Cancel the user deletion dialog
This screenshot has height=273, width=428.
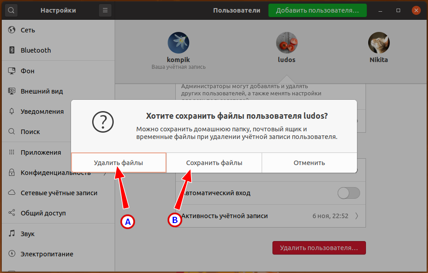point(309,163)
